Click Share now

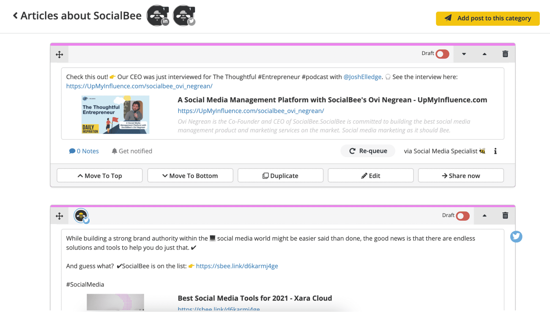tap(461, 176)
